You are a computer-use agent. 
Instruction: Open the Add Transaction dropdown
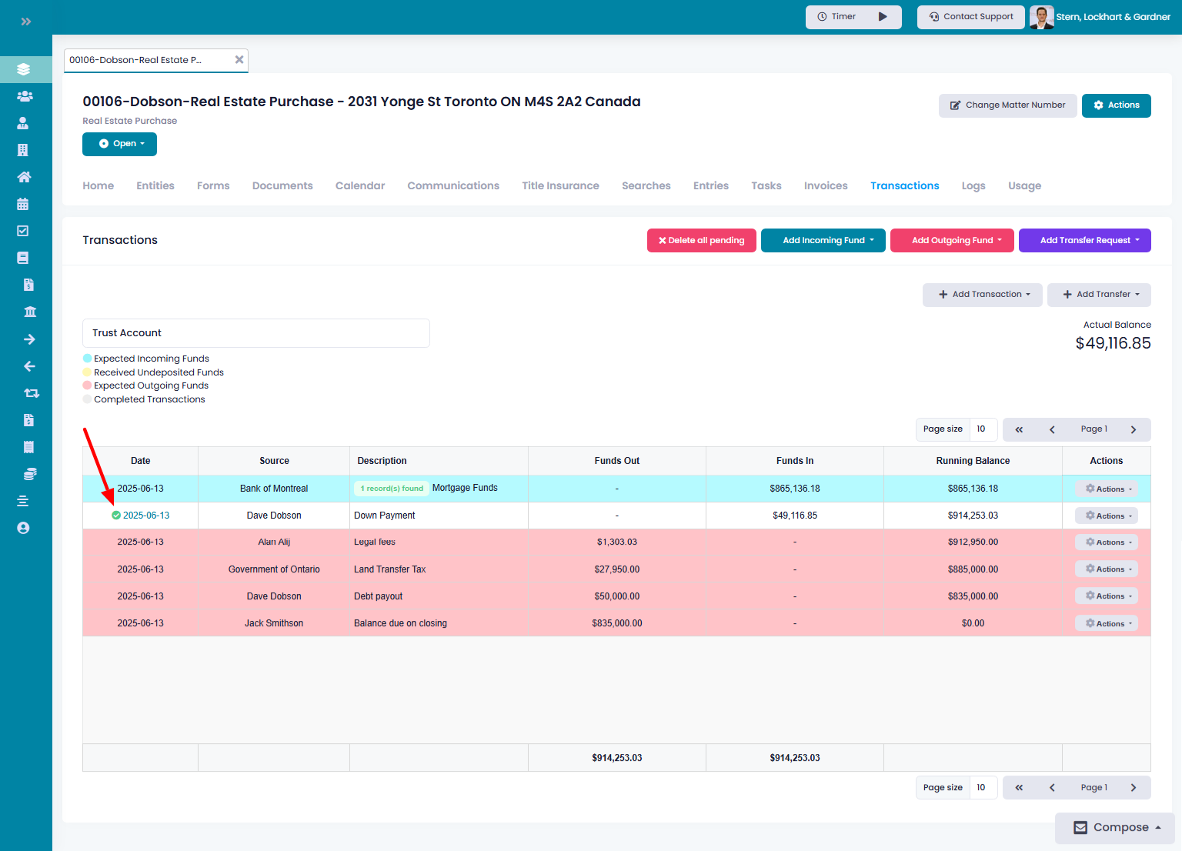click(x=983, y=295)
